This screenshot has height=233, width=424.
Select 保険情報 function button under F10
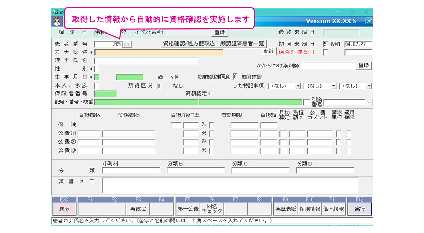tap(309, 209)
